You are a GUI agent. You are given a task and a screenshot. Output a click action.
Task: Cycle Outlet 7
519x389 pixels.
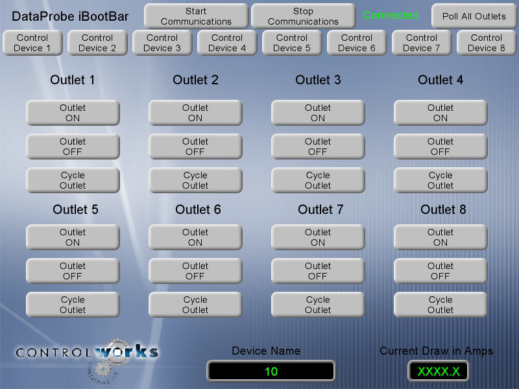(x=318, y=305)
